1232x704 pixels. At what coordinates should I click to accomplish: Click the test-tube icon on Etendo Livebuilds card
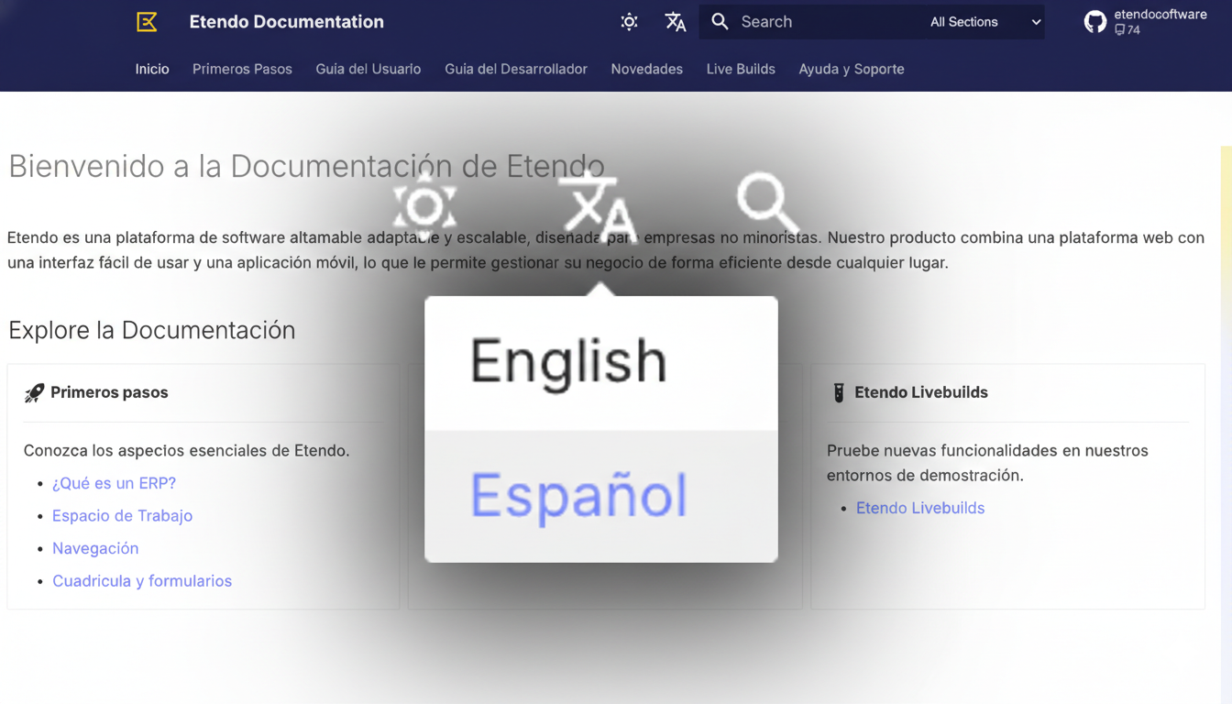point(838,391)
